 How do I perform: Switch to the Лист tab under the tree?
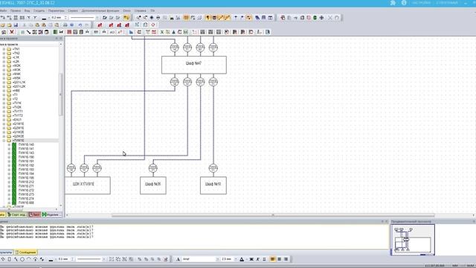pyautogui.click(x=35, y=214)
